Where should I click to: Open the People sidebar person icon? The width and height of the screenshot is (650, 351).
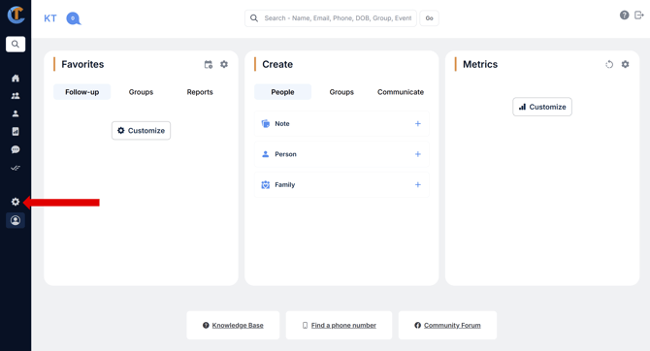[x=16, y=113]
